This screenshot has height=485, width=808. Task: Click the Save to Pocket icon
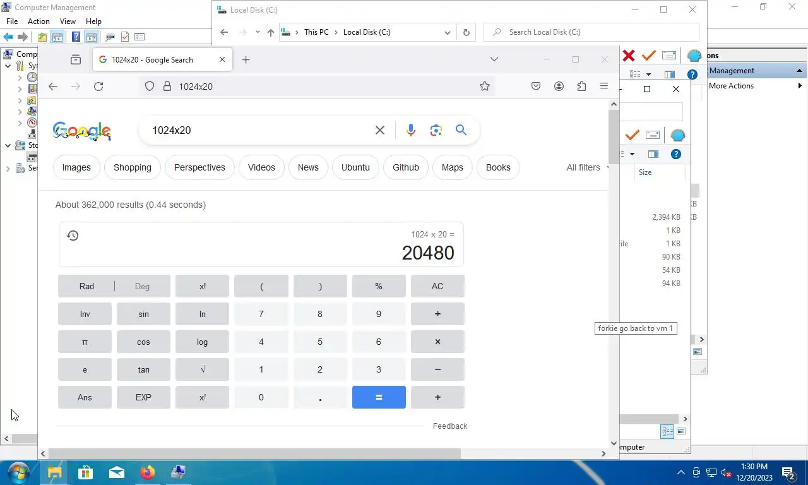pyautogui.click(x=536, y=86)
